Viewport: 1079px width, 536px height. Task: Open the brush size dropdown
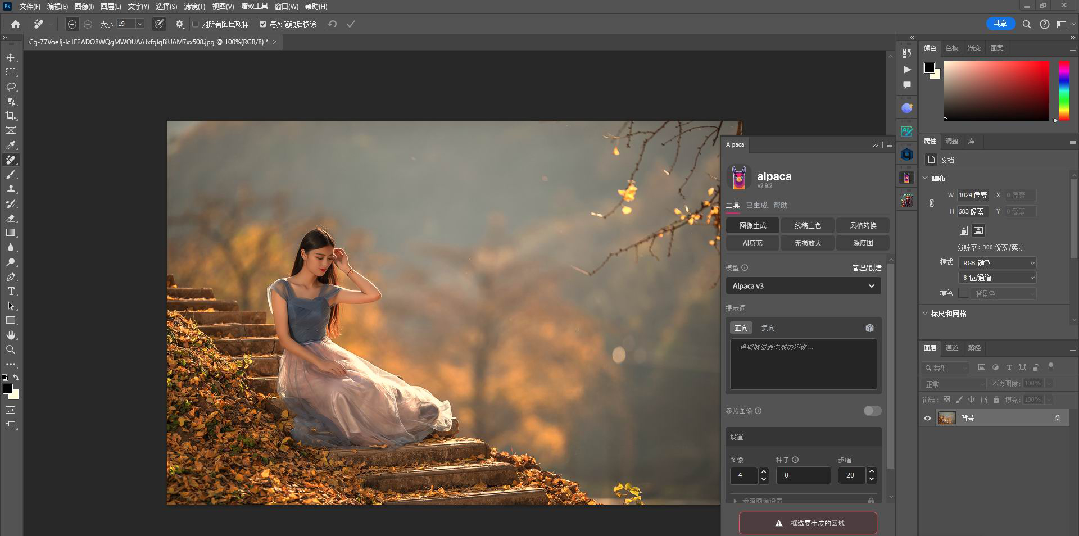140,24
